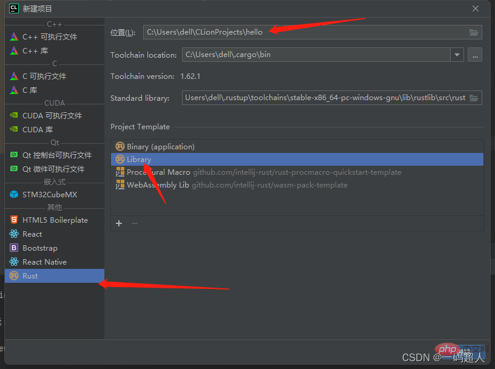This screenshot has width=495, height=369.
Task: Select C 库 project type
Action: pyautogui.click(x=55, y=90)
